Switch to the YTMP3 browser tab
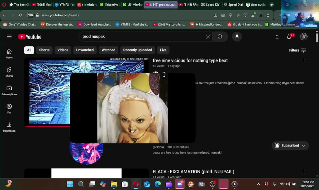This screenshot has width=319, height=190. click(64, 5)
